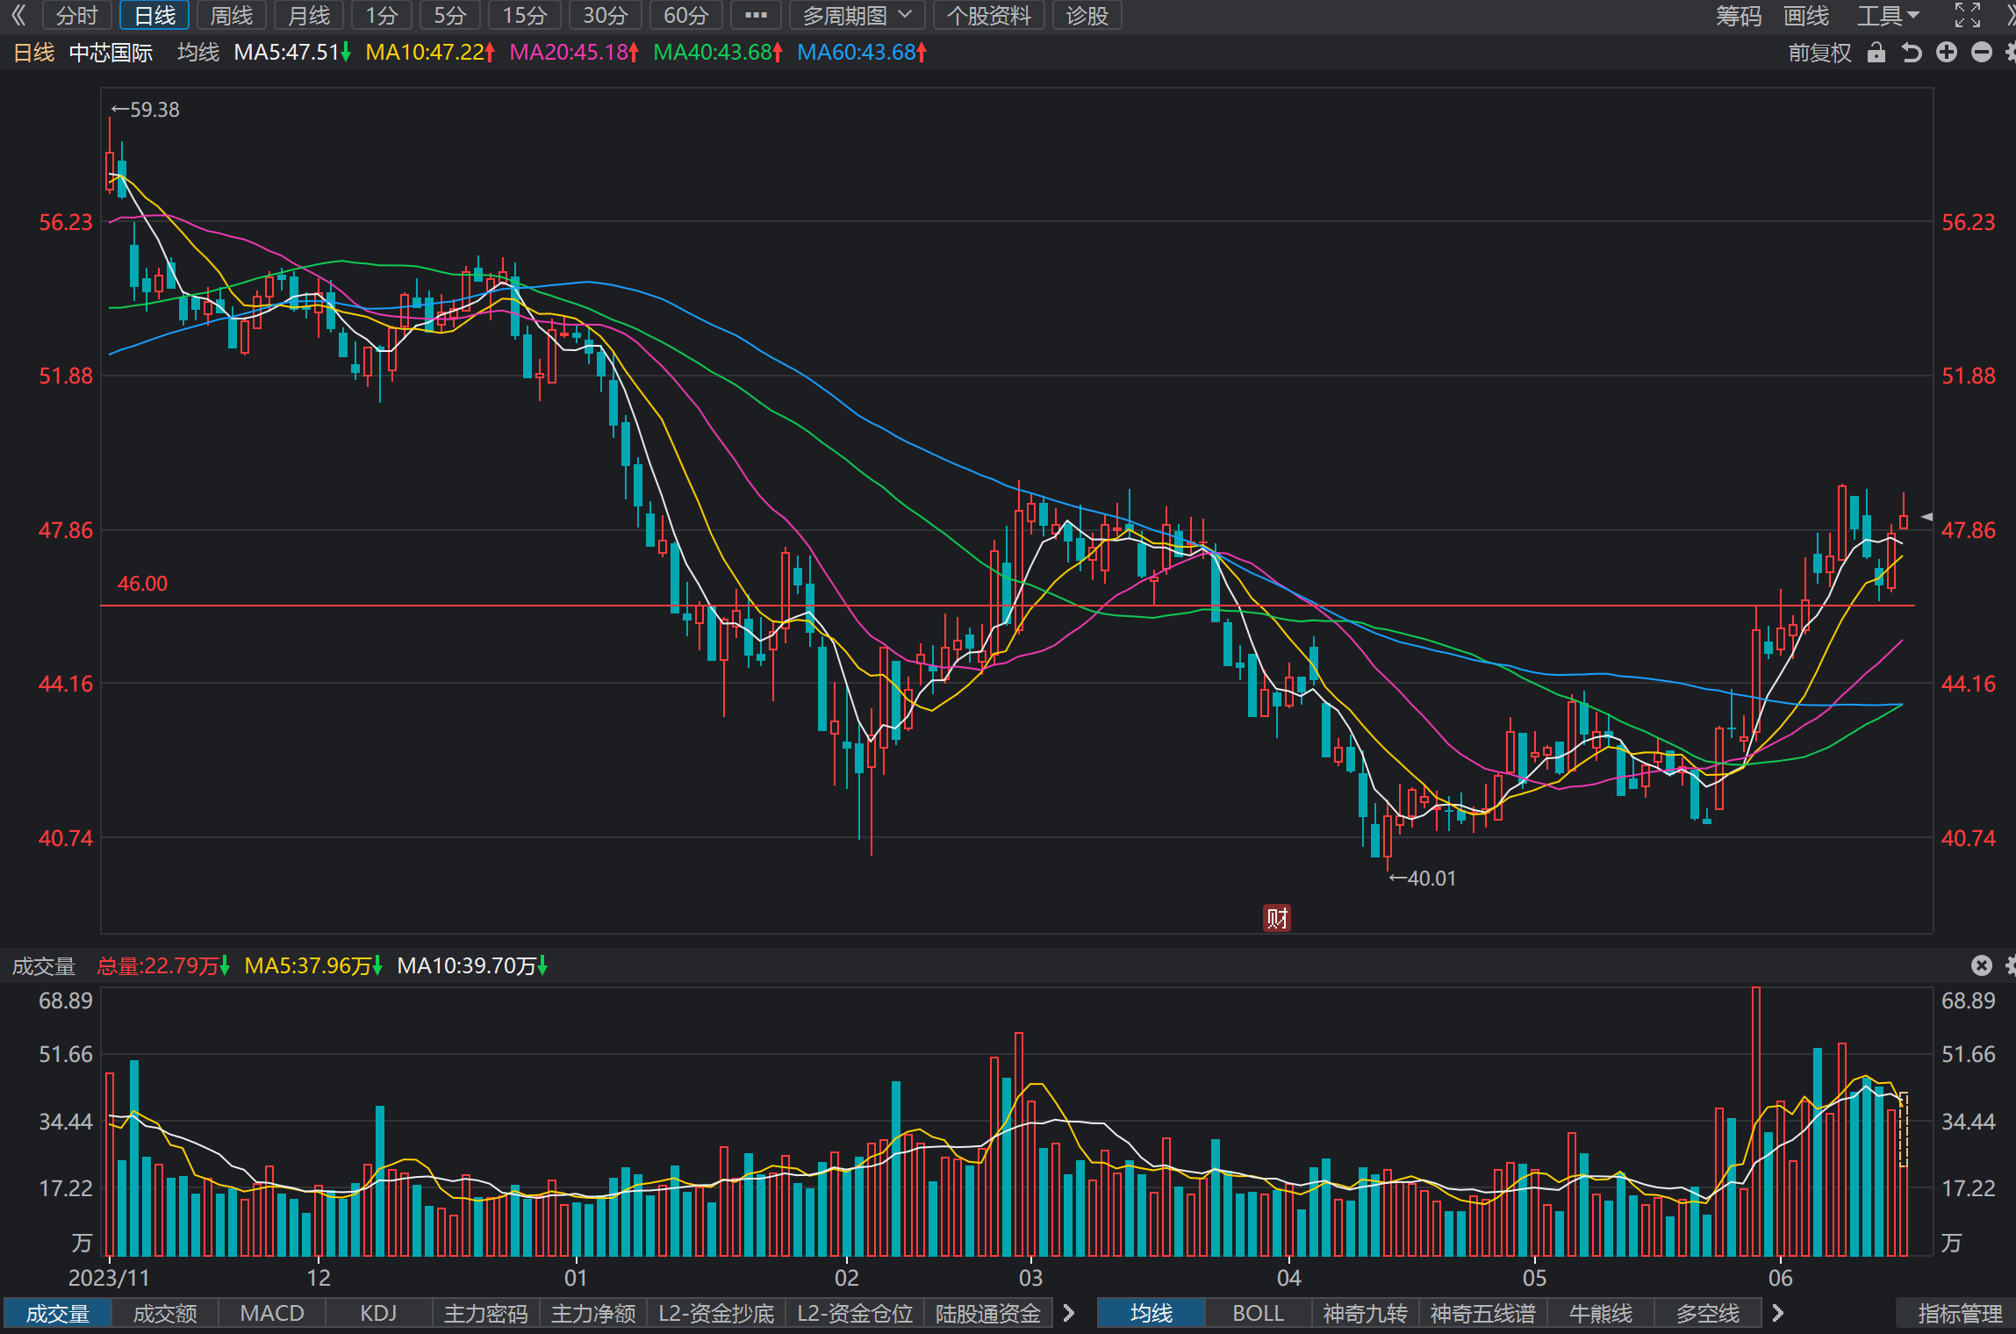The image size is (2016, 1334).
Task: Expand more main indicators arrow after 多空线
Action: point(1778,1314)
